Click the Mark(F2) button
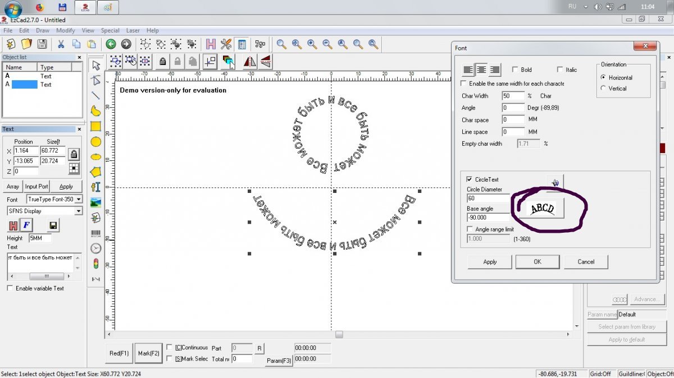 pyautogui.click(x=149, y=353)
